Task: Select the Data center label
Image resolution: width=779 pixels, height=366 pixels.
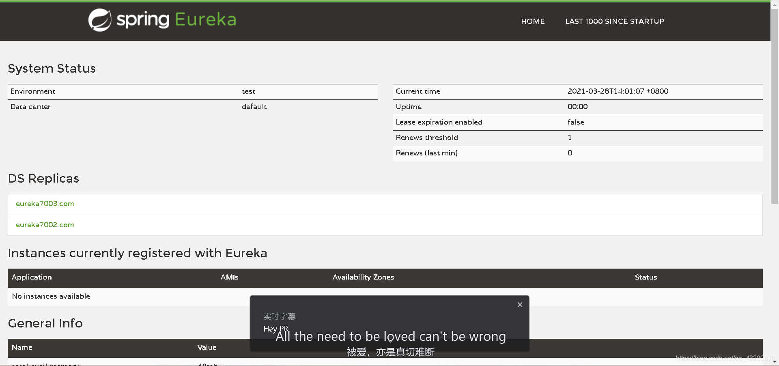Action: 30,107
